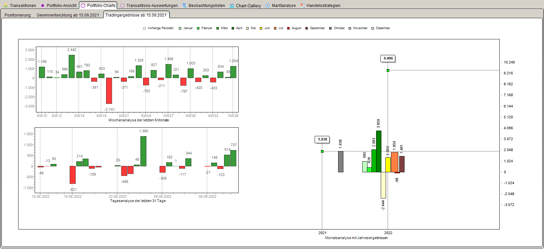Click the weekly bar labeled 2.442
Viewport: 544px width, 249px height.
coord(72,66)
